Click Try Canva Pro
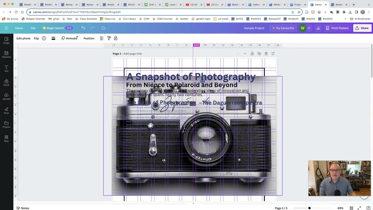 click(x=283, y=28)
